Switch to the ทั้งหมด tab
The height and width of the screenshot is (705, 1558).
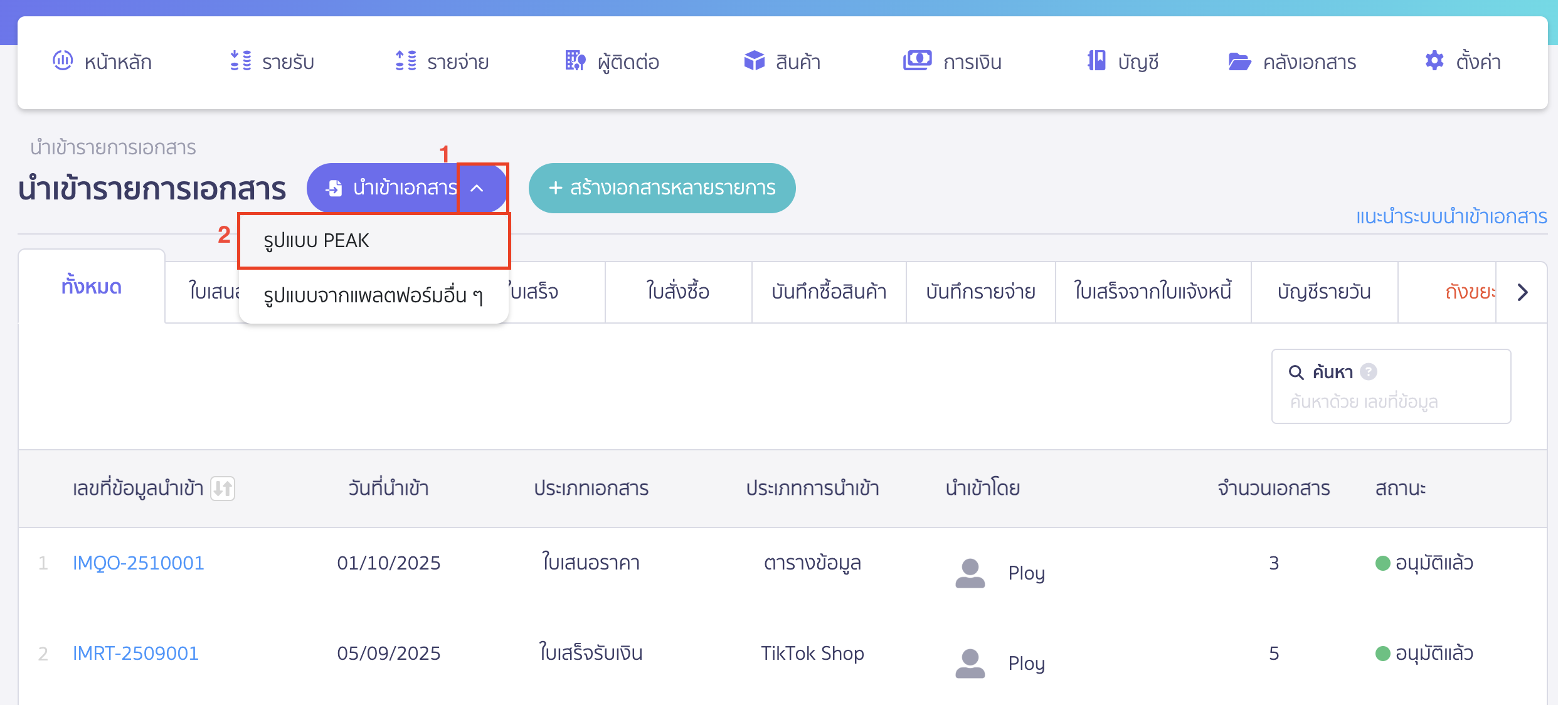92,286
